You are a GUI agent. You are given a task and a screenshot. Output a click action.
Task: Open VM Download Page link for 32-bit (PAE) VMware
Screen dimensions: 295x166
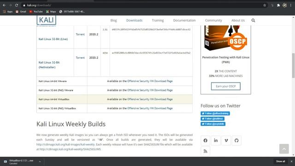[150, 90]
